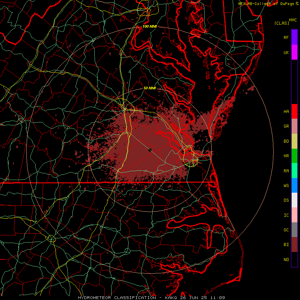The width and height of the screenshot is (300, 300).
Task: Click the 11:09 timestamp
Action: tap(218, 298)
